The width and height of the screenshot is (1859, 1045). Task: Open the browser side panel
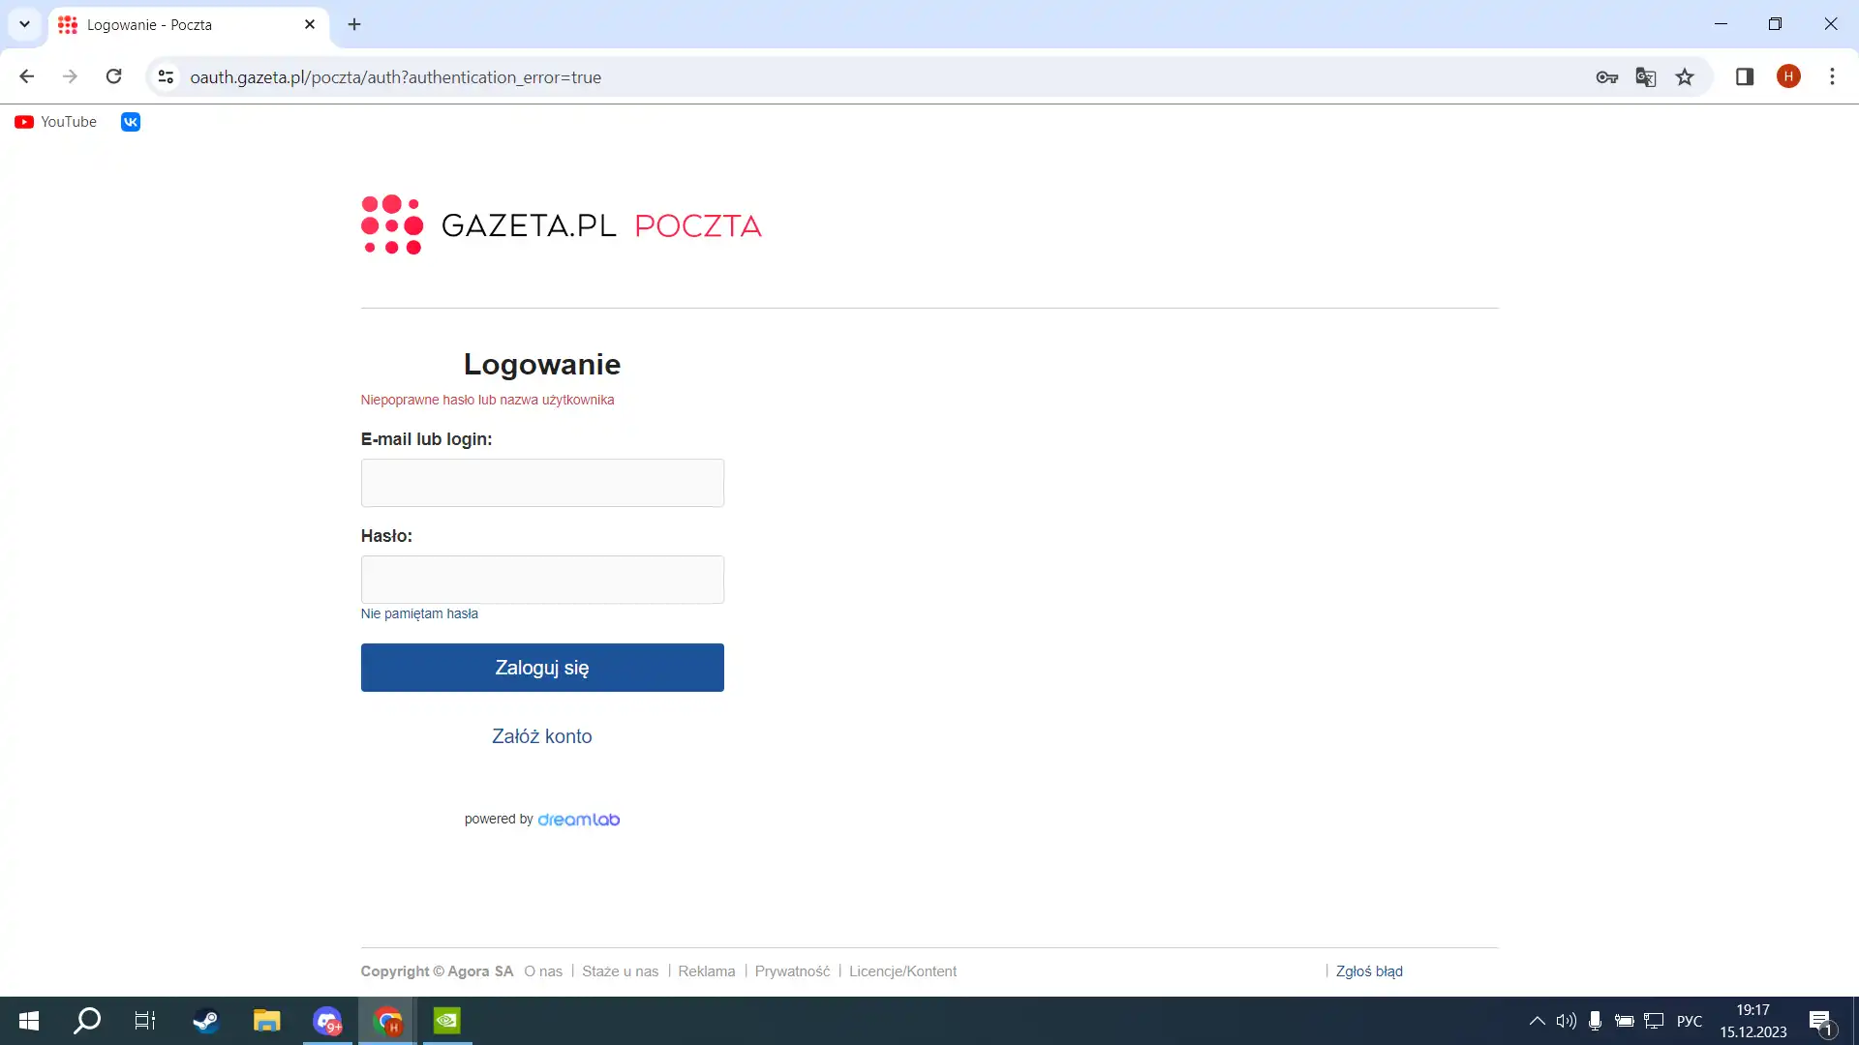pyautogui.click(x=1745, y=76)
